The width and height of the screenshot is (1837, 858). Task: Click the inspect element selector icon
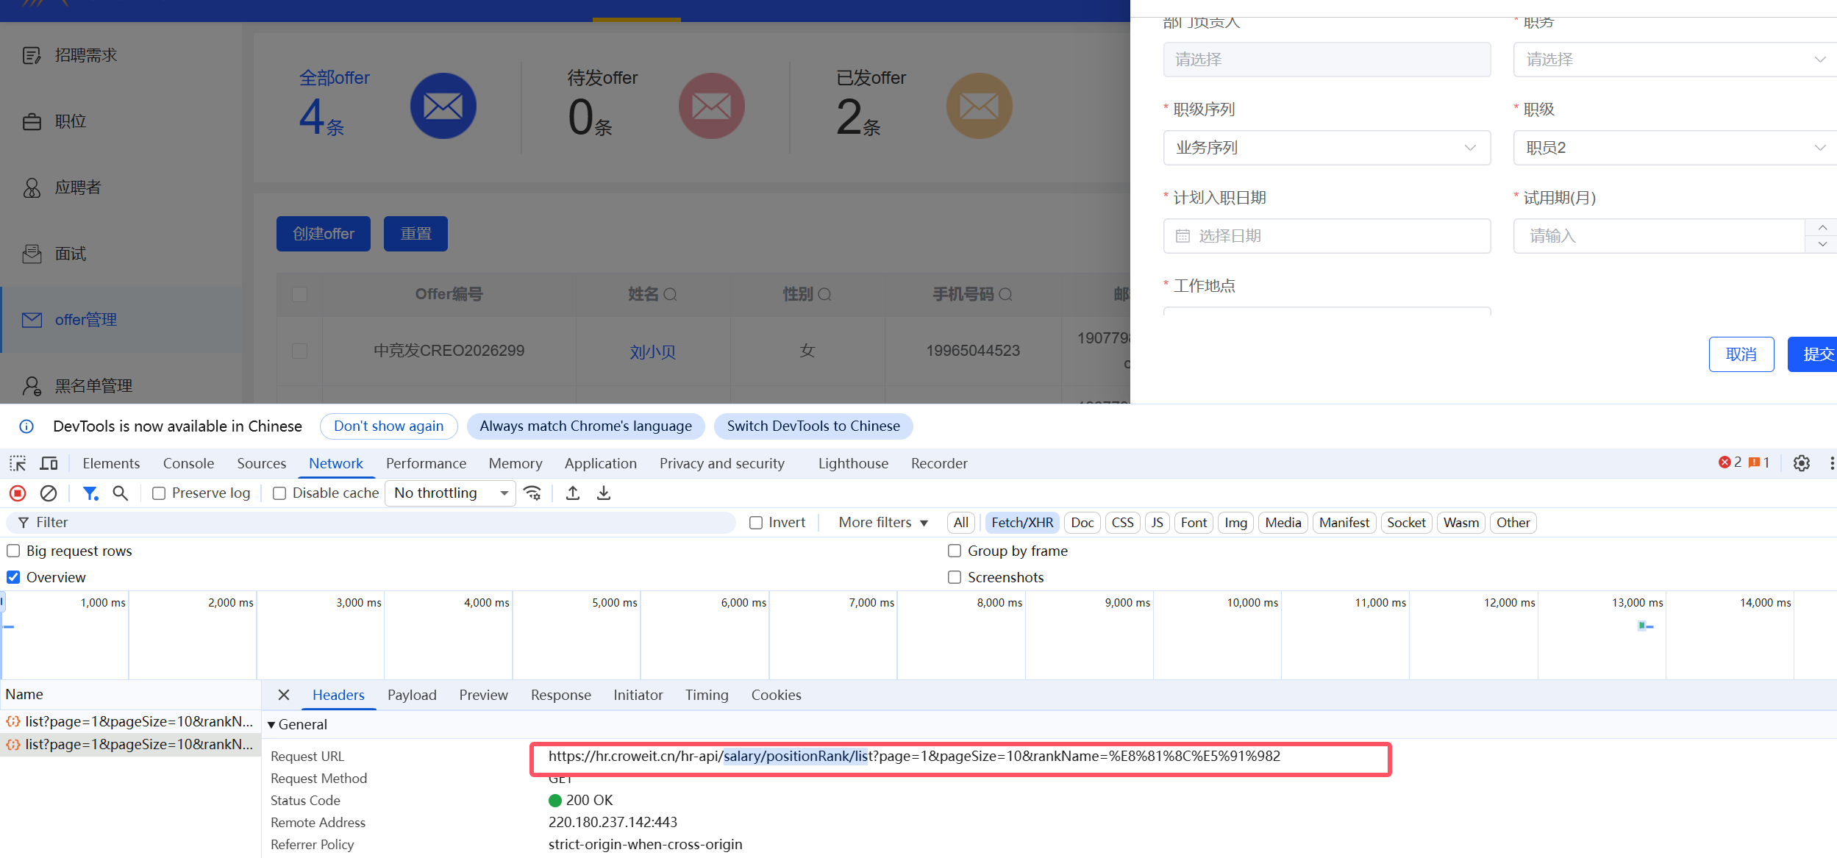18,463
